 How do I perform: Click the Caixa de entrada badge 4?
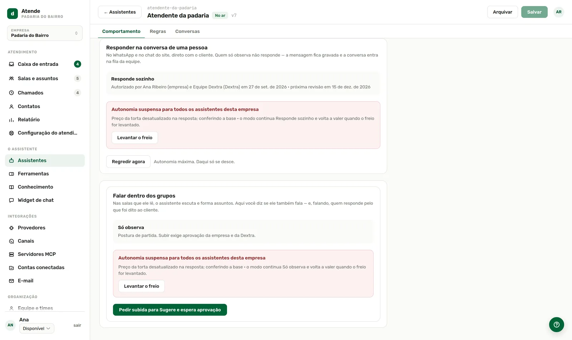click(x=78, y=64)
